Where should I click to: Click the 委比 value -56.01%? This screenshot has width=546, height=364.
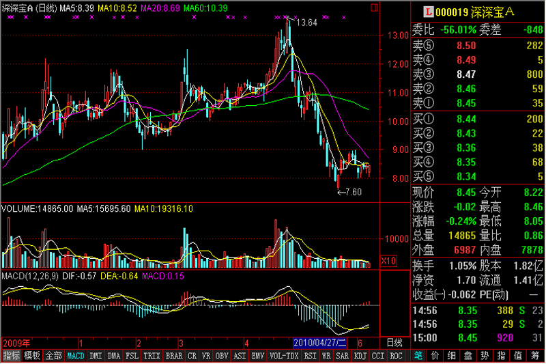(458, 30)
